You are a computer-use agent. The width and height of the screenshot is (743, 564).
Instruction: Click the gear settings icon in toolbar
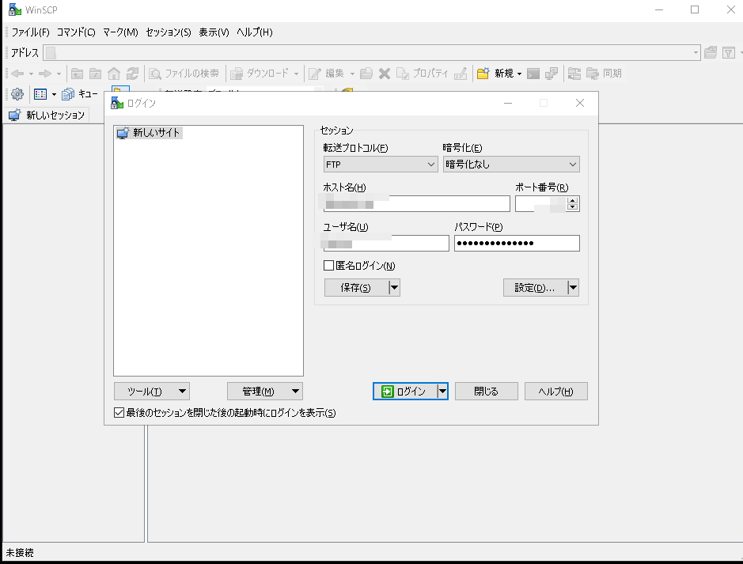point(17,94)
